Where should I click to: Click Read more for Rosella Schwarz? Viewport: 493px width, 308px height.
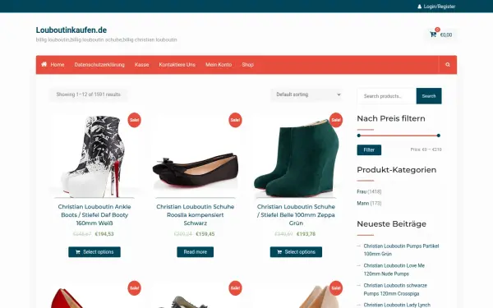point(196,252)
